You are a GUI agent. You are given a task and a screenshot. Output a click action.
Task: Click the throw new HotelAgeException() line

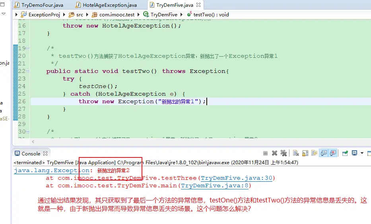point(122,26)
